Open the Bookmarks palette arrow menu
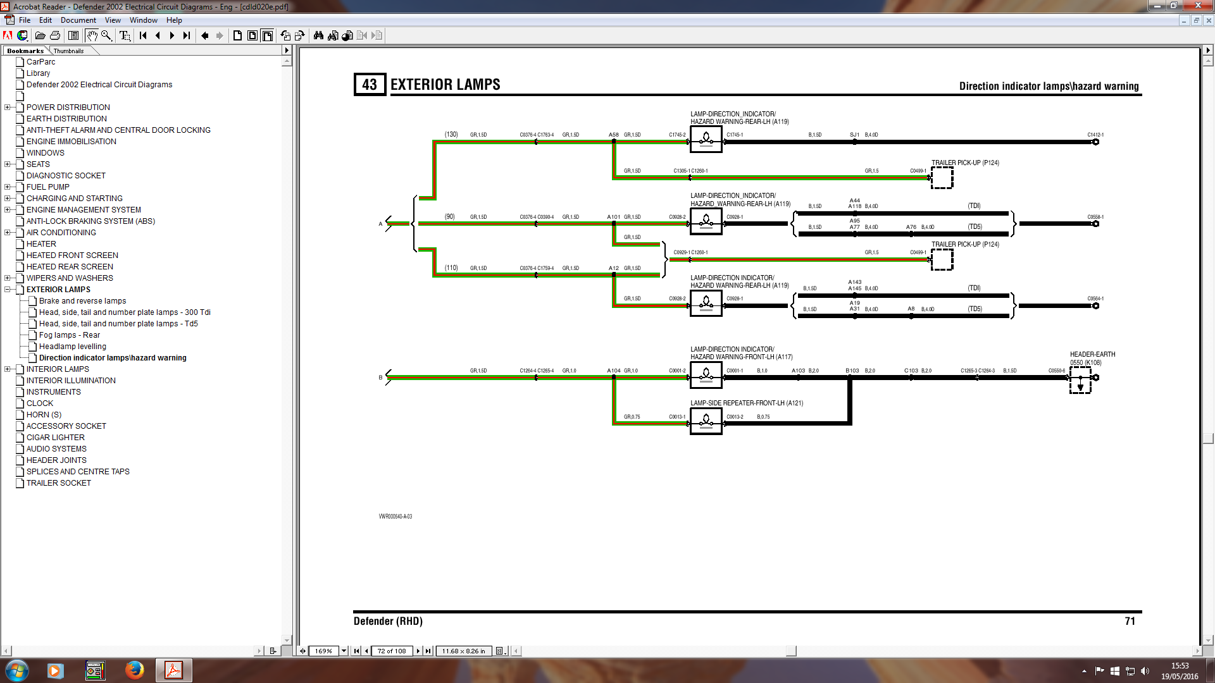1215x683 pixels. click(x=287, y=51)
